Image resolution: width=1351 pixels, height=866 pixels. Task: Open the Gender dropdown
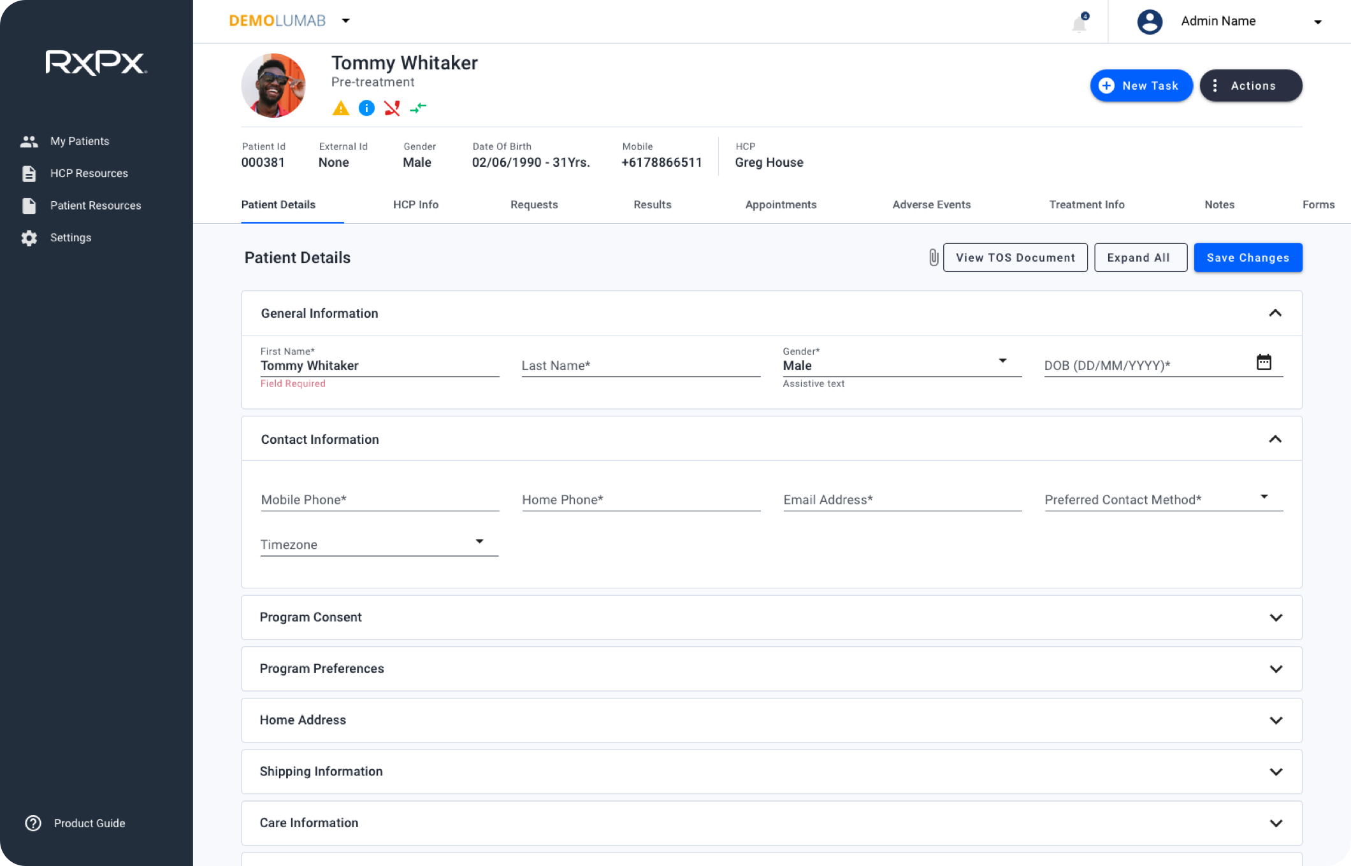pos(1002,361)
